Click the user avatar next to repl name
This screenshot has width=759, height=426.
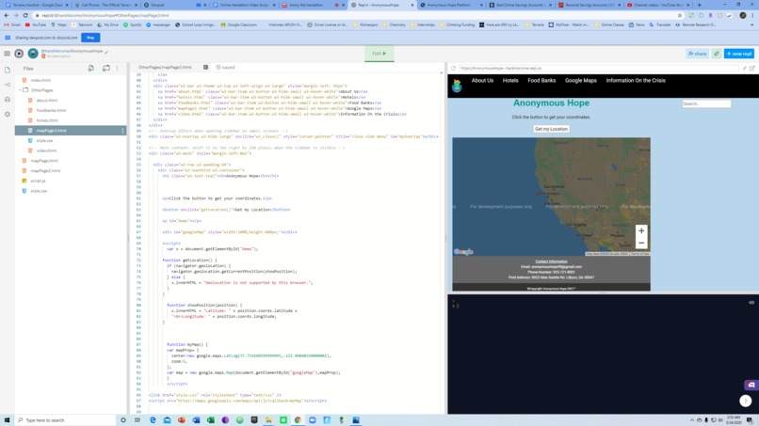coord(33,54)
